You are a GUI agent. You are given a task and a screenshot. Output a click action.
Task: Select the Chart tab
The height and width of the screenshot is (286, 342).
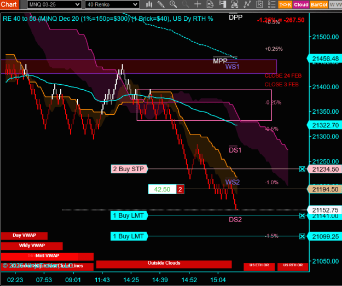(x=9, y=4)
